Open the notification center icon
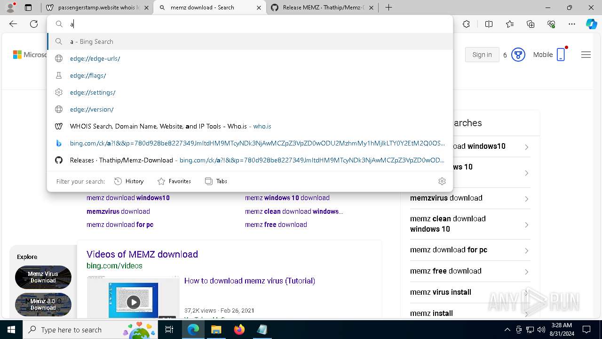Viewport: 602px width, 339px height. tap(586, 330)
